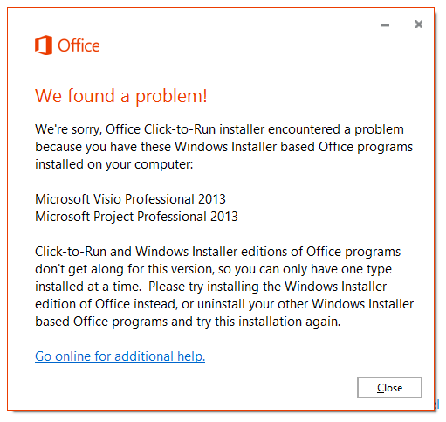The width and height of the screenshot is (446, 422).
Task: Click the Close button
Action: (389, 387)
